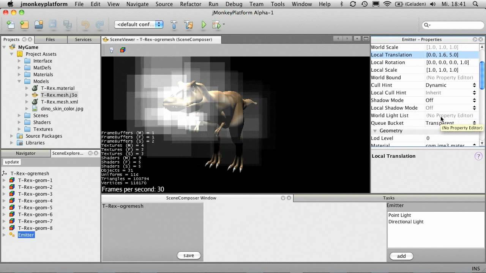Collapse the Models folder
Image resolution: width=486 pixels, height=273 pixels.
pos(19,82)
